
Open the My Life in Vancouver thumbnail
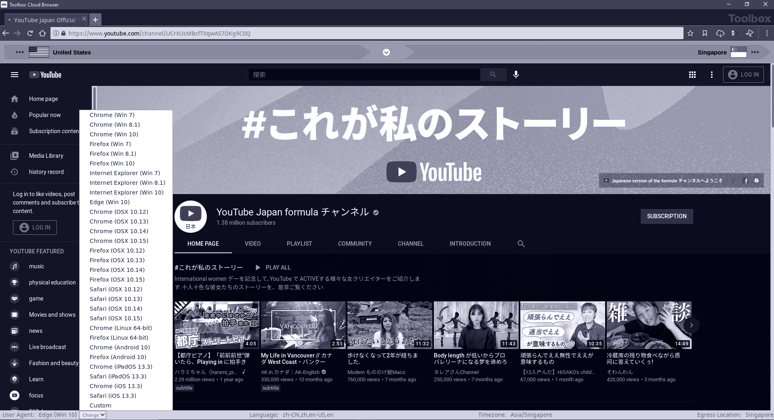tap(303, 325)
